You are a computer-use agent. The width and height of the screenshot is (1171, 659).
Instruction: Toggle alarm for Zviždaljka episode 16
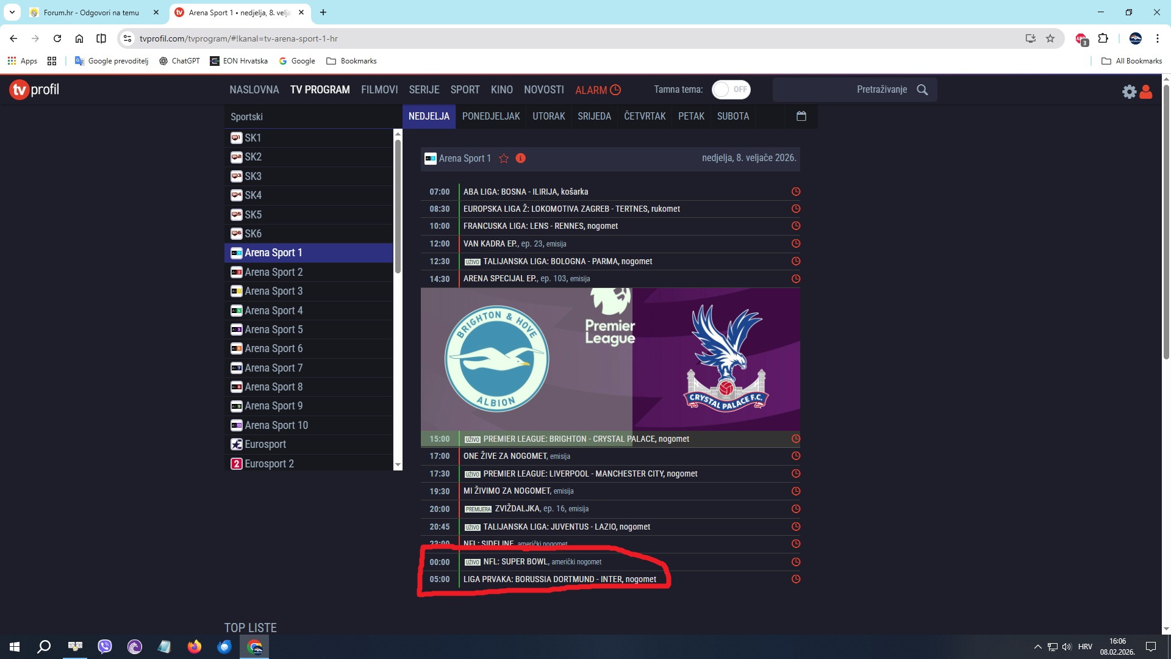tap(795, 509)
